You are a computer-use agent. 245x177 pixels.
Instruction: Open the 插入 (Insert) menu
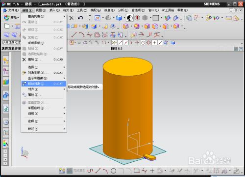[54, 10]
